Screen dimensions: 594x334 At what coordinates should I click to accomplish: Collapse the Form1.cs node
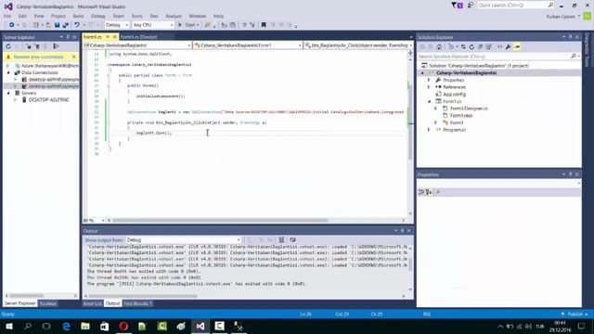[x=429, y=101]
